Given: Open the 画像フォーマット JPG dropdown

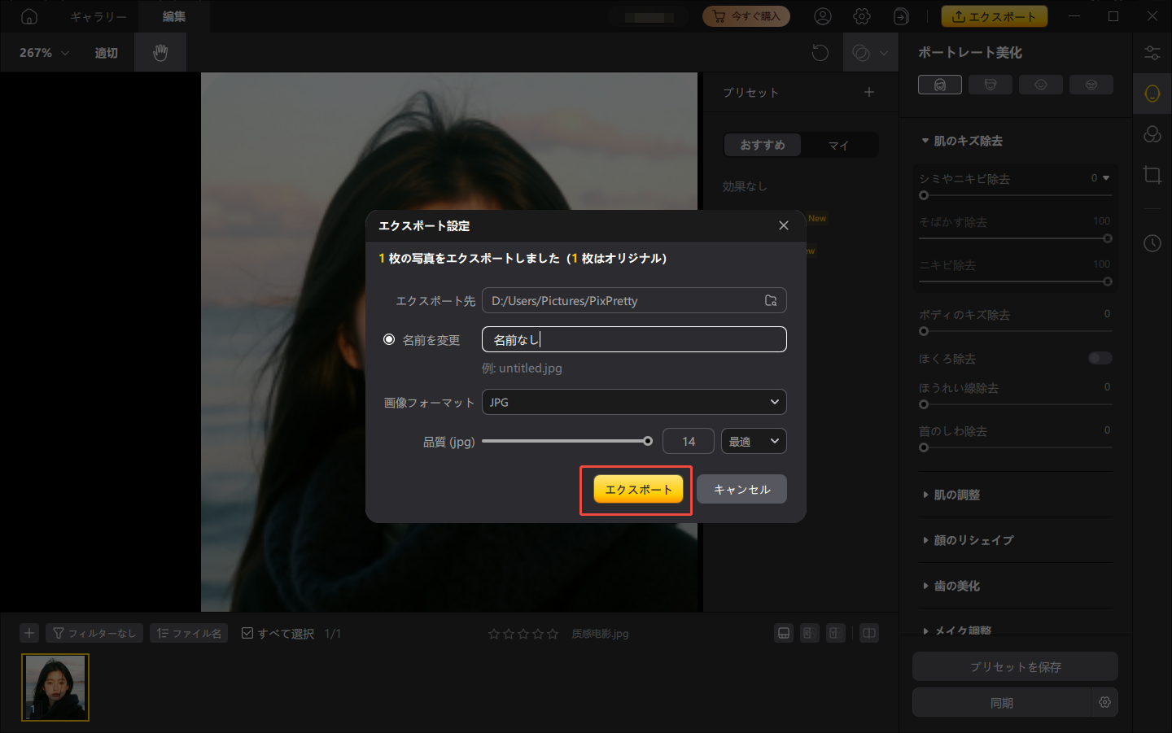Looking at the screenshot, I should click(x=634, y=401).
